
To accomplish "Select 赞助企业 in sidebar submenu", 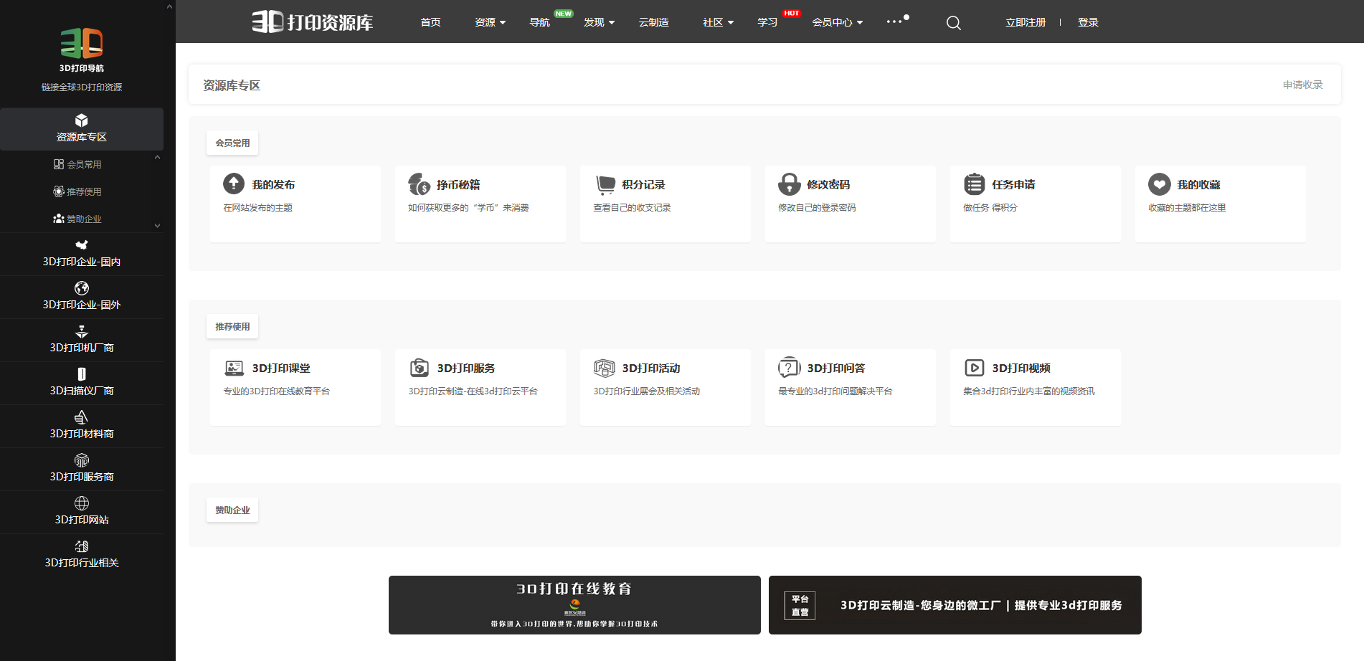I will (x=77, y=219).
